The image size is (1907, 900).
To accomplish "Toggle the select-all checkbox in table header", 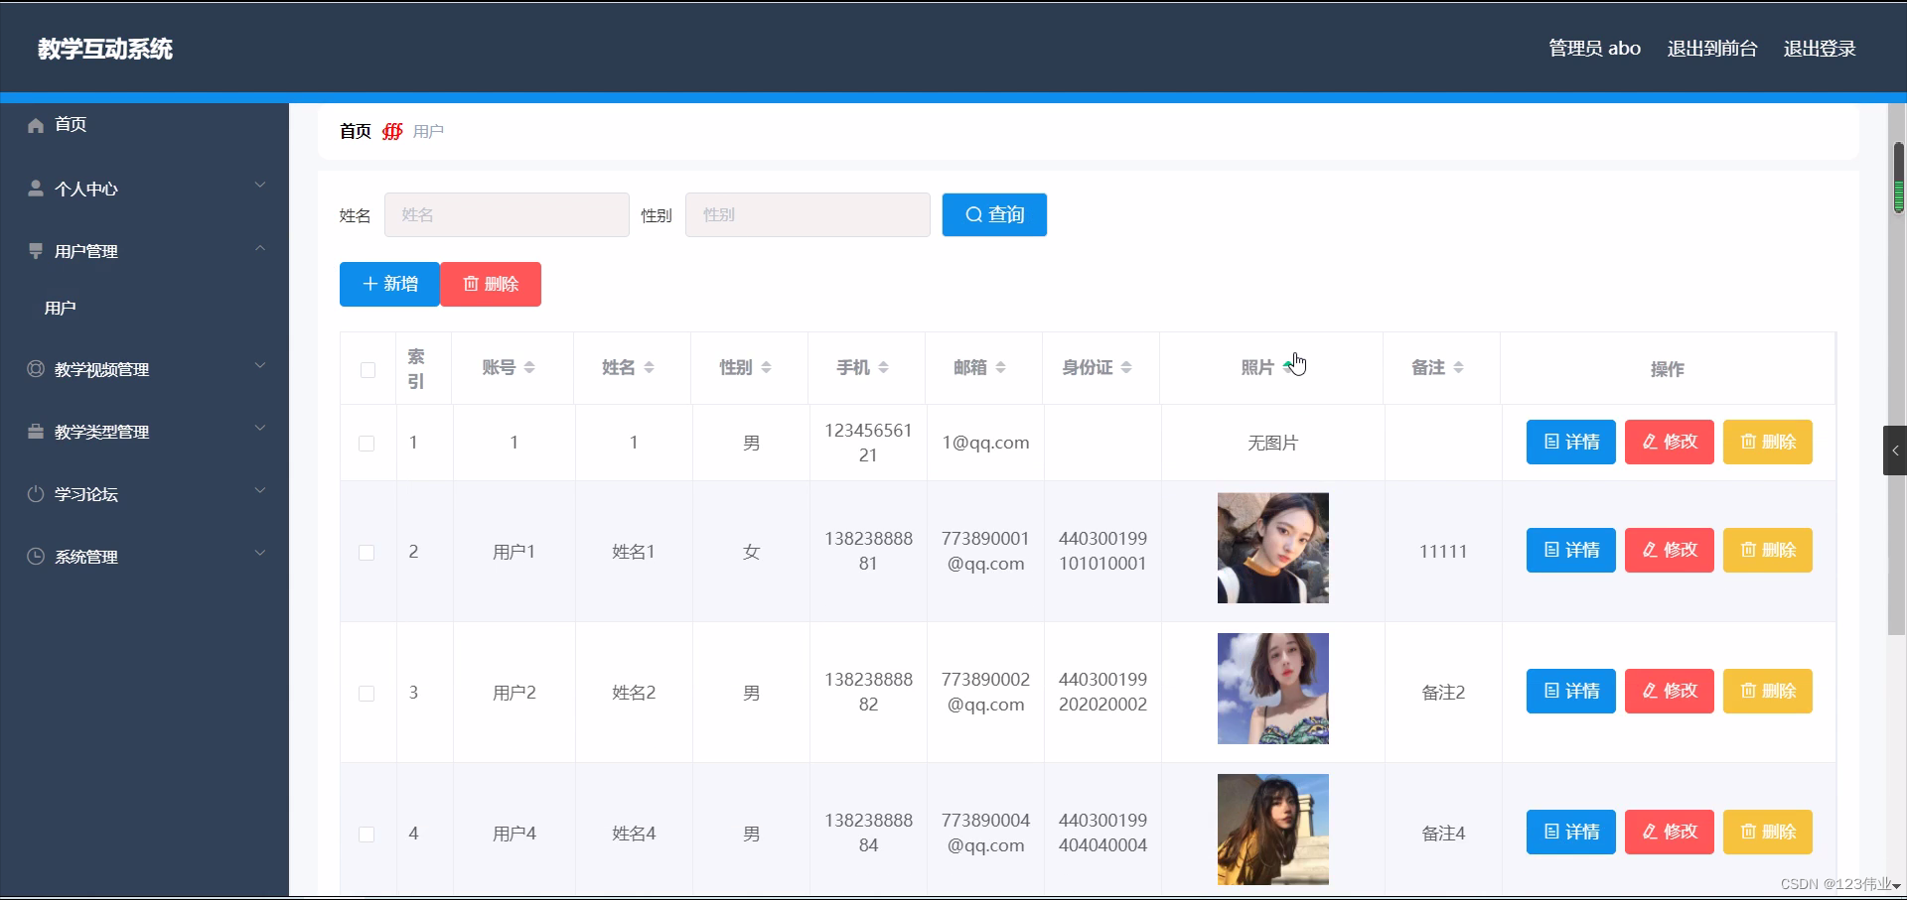I will pos(367,369).
